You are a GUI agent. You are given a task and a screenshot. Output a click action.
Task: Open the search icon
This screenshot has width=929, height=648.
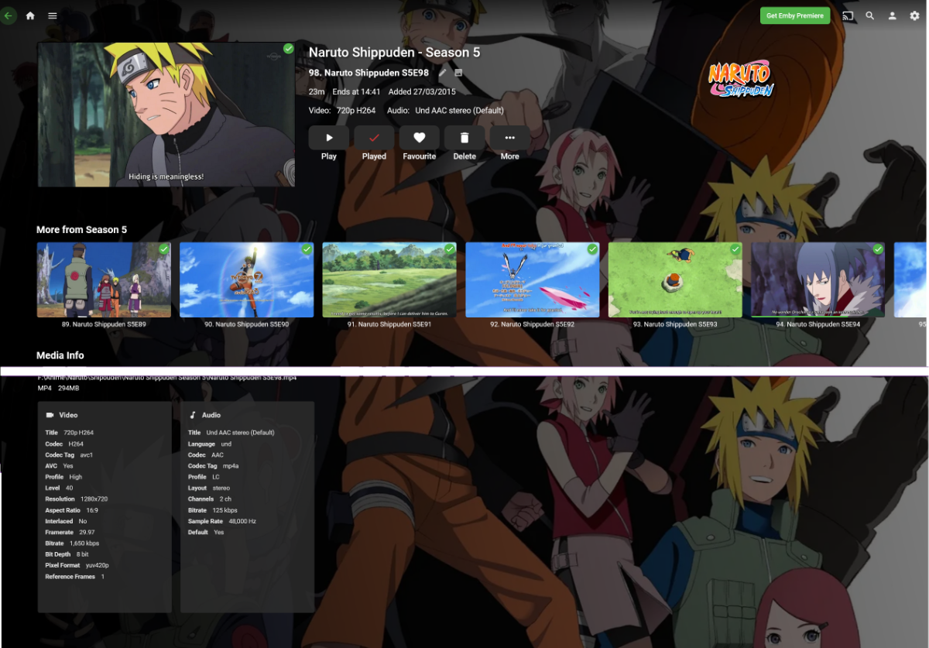point(870,15)
